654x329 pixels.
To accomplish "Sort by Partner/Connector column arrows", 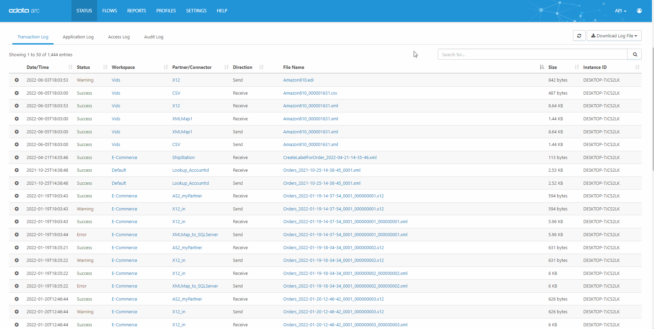I will [226, 67].
